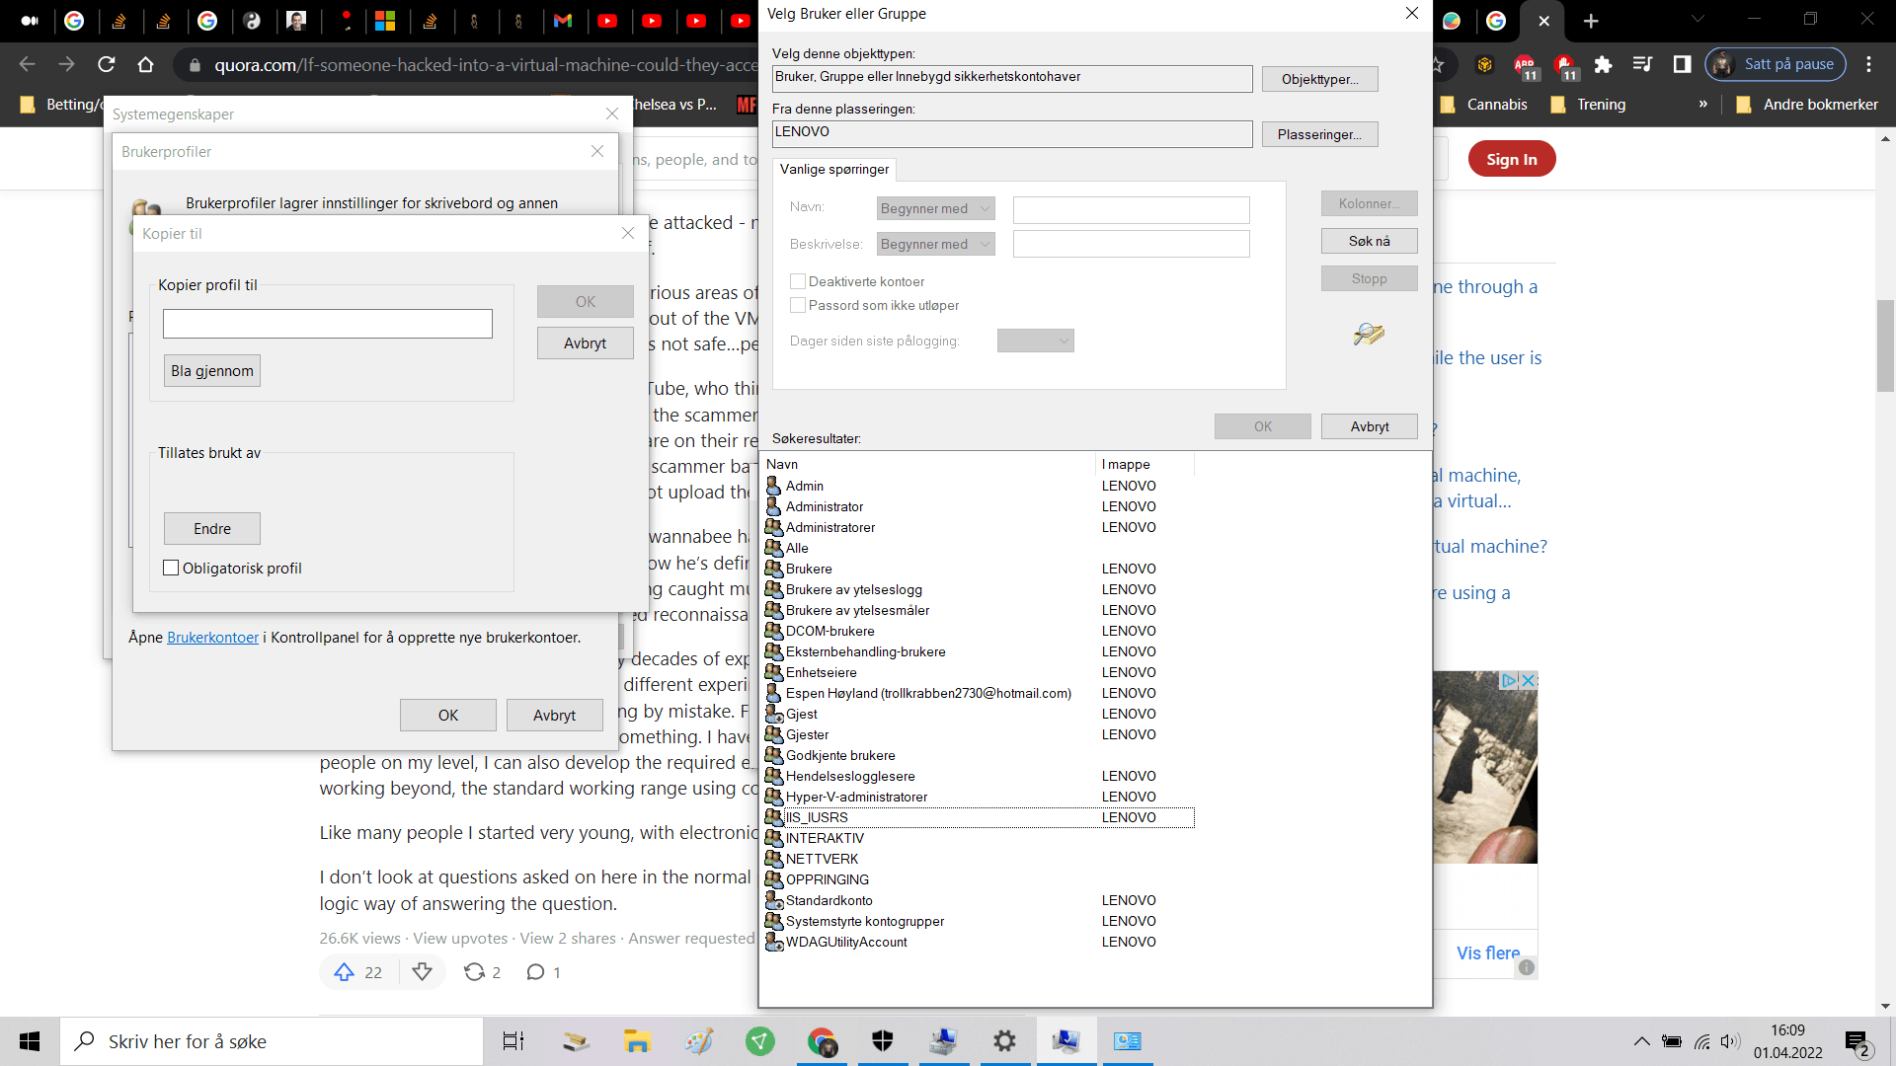Screen dimensions: 1896x1066
Task: Check the Obligatorisk profil checkbox
Action: tap(171, 568)
